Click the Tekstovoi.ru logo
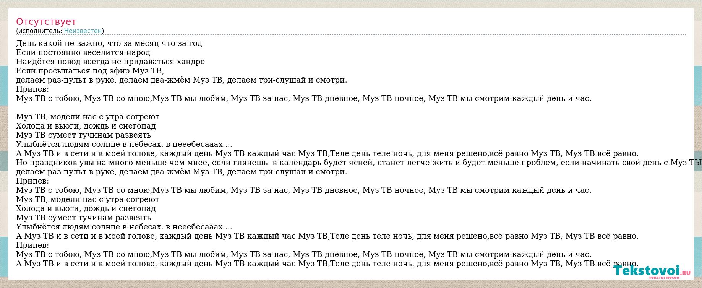The width and height of the screenshot is (702, 288). pyautogui.click(x=652, y=272)
